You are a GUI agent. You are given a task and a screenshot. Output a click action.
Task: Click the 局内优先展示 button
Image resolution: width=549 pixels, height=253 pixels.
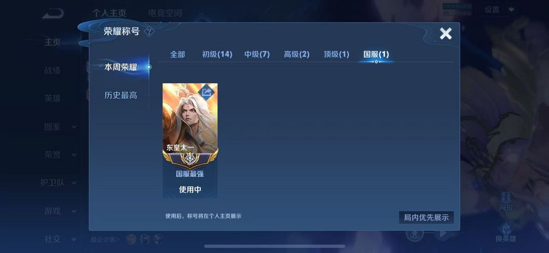[x=426, y=217]
